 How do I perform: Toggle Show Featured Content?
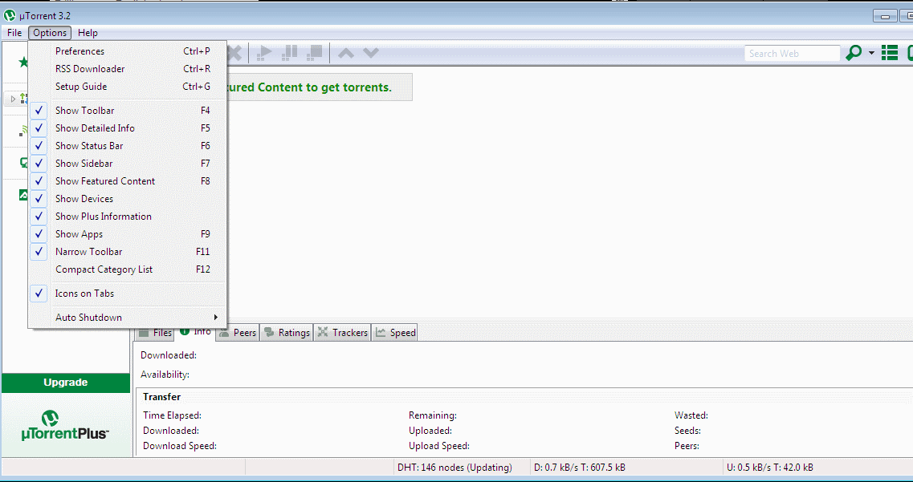(127, 180)
